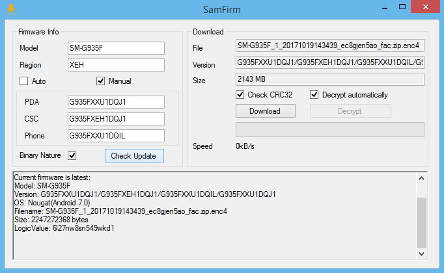Click the log scrollbar up arrow

click(421, 178)
